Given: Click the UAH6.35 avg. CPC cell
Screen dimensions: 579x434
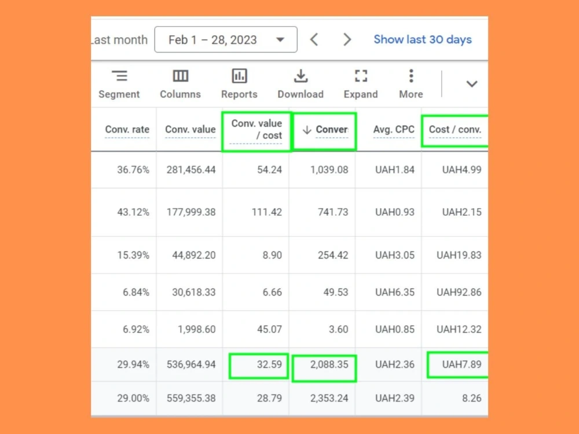Looking at the screenshot, I should [x=395, y=292].
